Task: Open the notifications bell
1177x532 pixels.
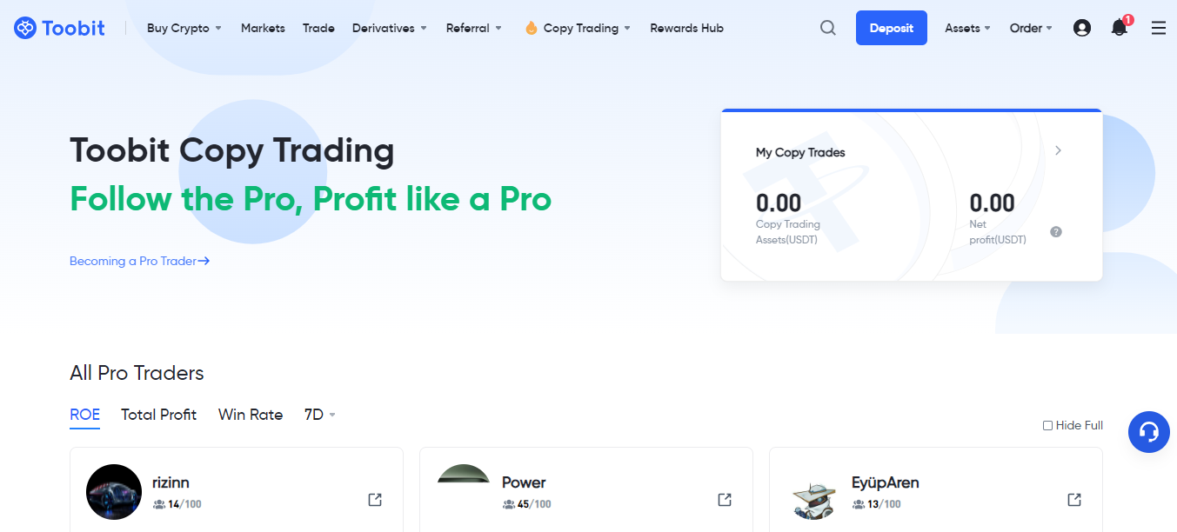Action: pos(1120,27)
